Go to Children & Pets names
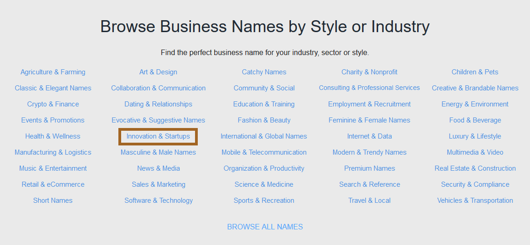This screenshot has width=530, height=245. click(475, 72)
